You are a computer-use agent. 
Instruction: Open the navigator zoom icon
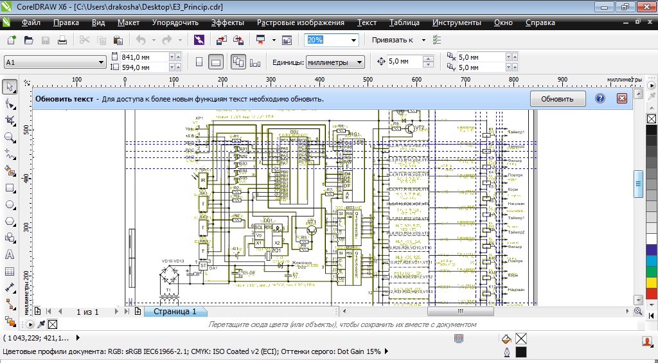pos(638,312)
